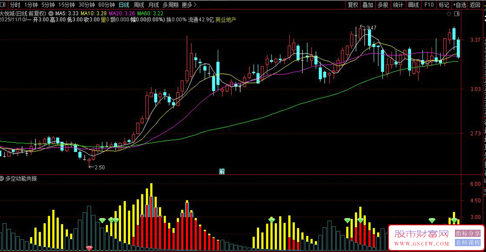This screenshot has width=486, height=252.
Task: Toggle the side panel icon near diamond
Action: point(457,14)
